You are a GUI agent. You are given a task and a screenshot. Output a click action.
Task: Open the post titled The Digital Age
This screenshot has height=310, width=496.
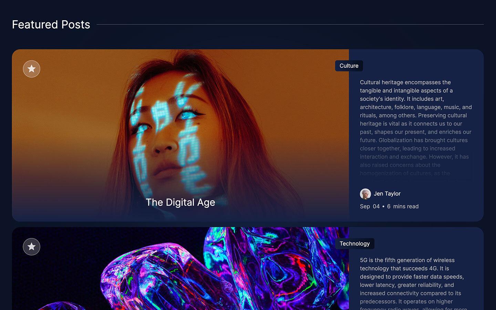(180, 203)
